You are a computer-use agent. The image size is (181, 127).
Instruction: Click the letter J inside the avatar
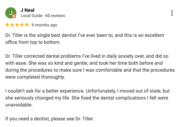11,13
